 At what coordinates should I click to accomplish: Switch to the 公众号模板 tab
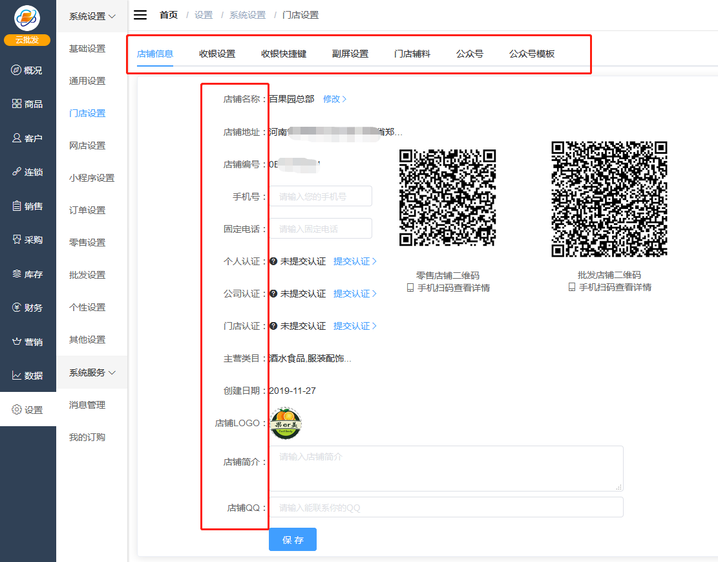(532, 54)
